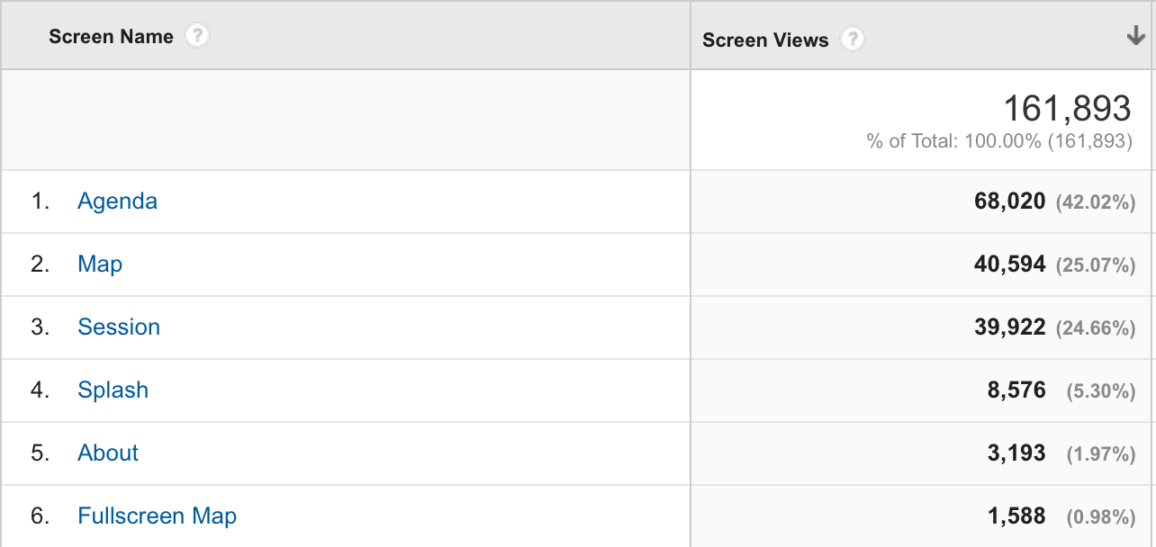Open the About screen link

pyautogui.click(x=108, y=453)
